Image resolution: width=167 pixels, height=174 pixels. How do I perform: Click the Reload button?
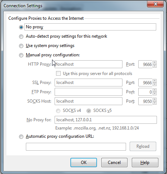pyautogui.click(x=143, y=146)
